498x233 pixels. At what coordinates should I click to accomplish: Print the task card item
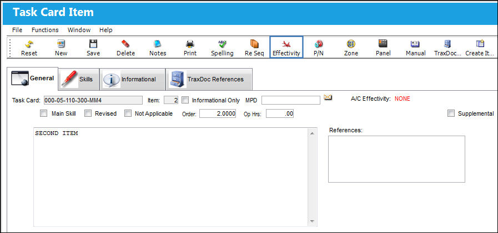(x=190, y=48)
